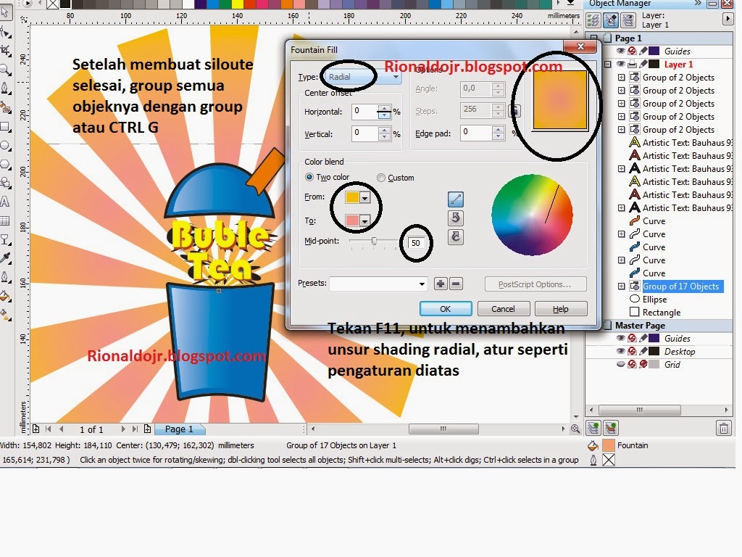Select the Custom color blend option
Screen dimensions: 742x557
point(380,177)
